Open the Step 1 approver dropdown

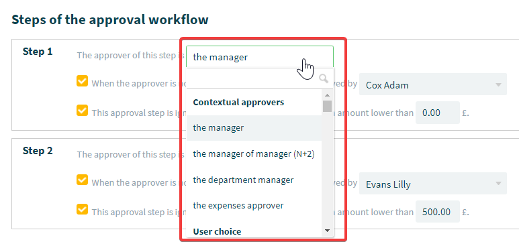260,57
